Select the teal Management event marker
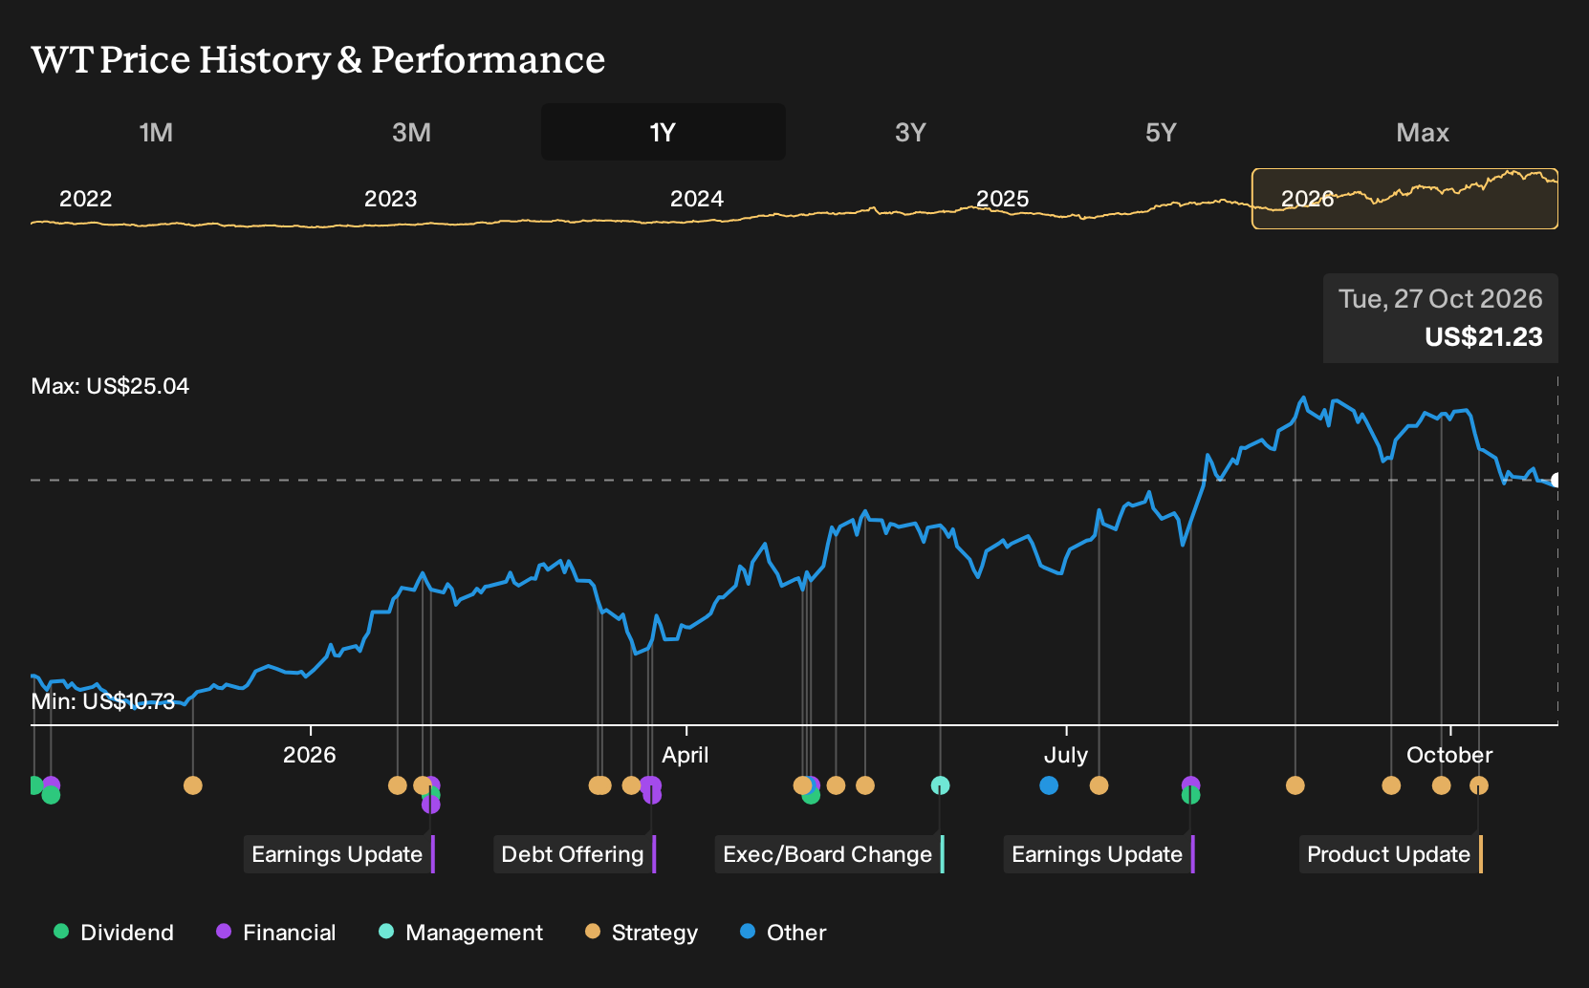The image size is (1589, 988). [x=940, y=785]
